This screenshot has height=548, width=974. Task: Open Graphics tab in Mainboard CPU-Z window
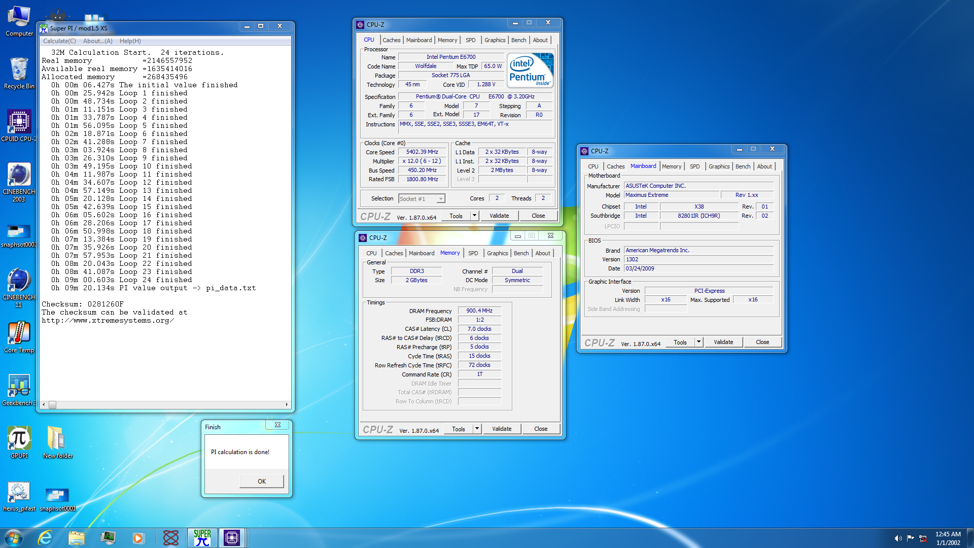click(719, 166)
